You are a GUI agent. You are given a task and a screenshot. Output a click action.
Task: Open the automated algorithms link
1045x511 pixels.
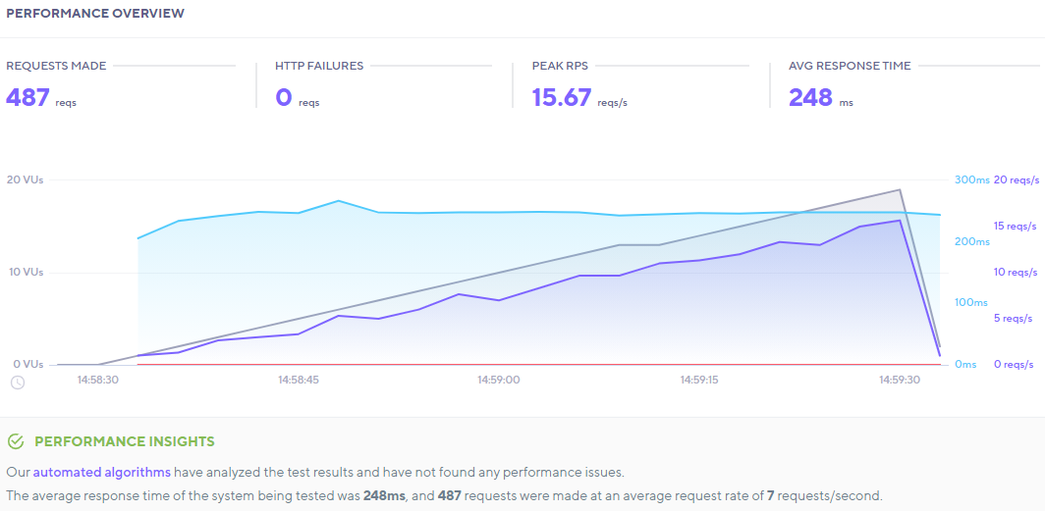pyautogui.click(x=102, y=472)
